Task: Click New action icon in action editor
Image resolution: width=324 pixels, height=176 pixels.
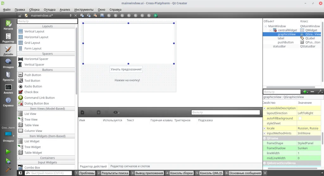Action: (83, 112)
